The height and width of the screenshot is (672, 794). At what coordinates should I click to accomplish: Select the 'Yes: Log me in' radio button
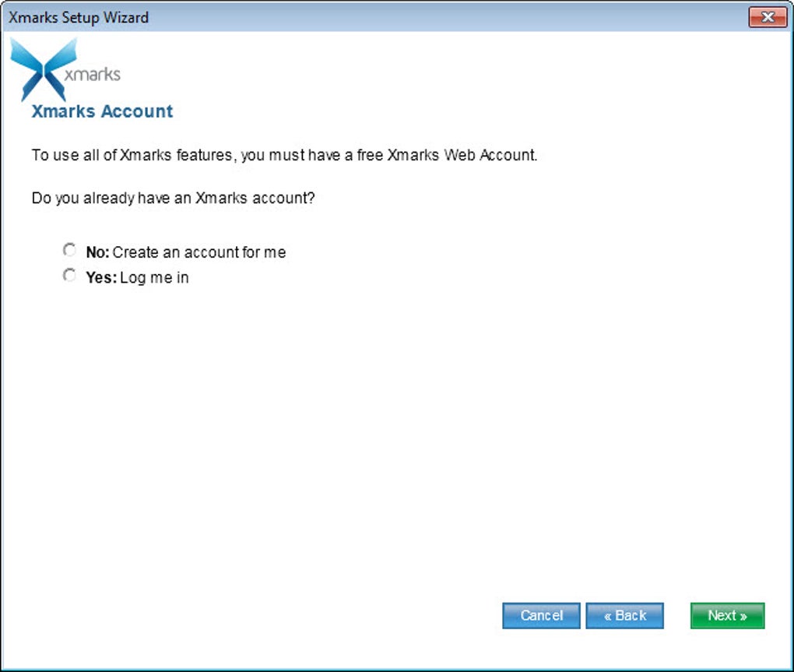[69, 276]
